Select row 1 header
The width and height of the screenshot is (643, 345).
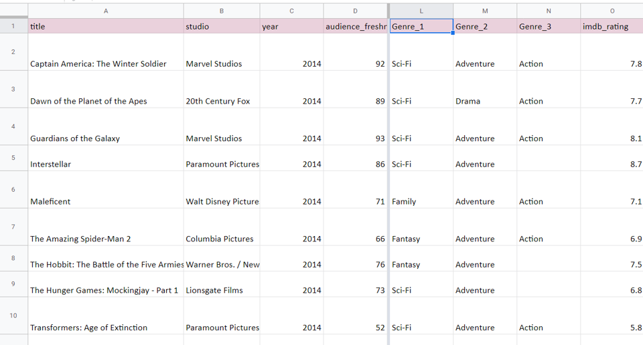pos(13,26)
